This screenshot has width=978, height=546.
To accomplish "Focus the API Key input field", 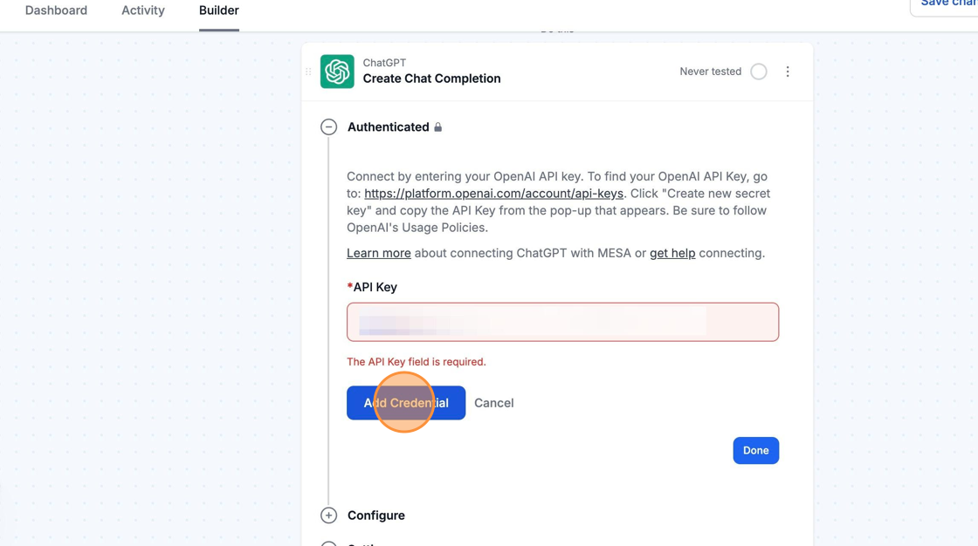I will (x=562, y=322).
